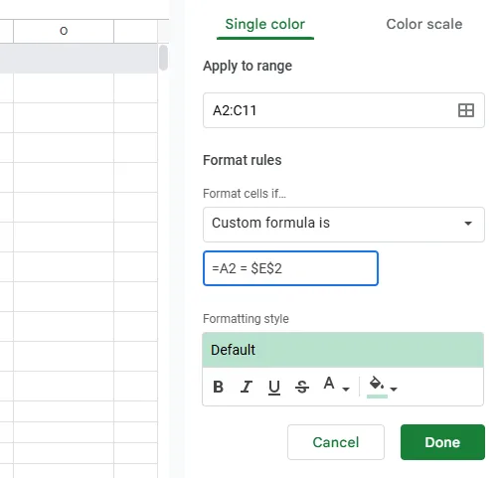The height and width of the screenshot is (478, 500).
Task: Toggle strikethrough formatting style
Action: coord(302,387)
